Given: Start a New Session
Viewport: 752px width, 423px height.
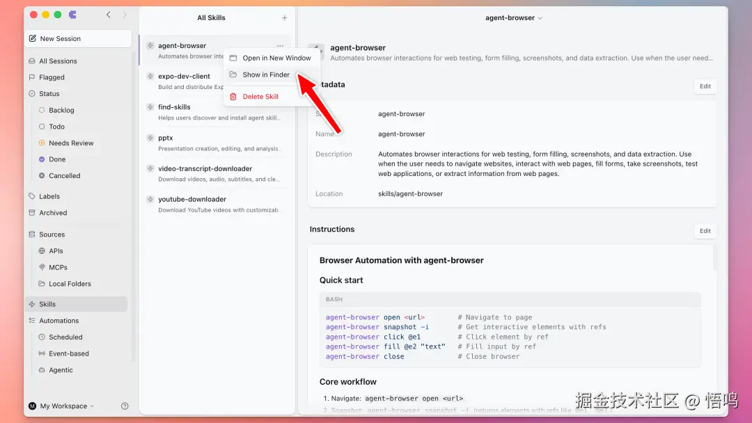Looking at the screenshot, I should pos(78,38).
